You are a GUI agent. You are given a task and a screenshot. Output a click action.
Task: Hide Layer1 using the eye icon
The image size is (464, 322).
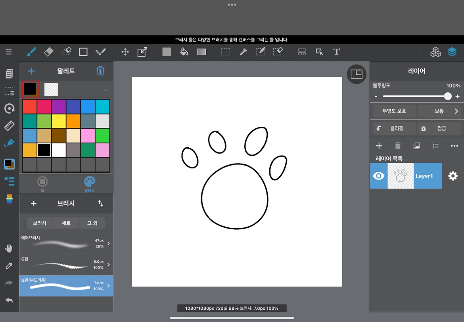click(379, 176)
